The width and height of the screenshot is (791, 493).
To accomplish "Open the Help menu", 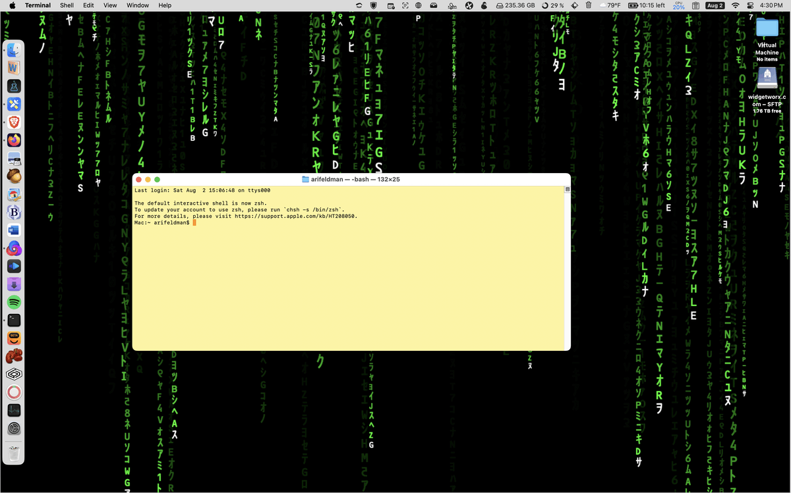I will pos(165,5).
